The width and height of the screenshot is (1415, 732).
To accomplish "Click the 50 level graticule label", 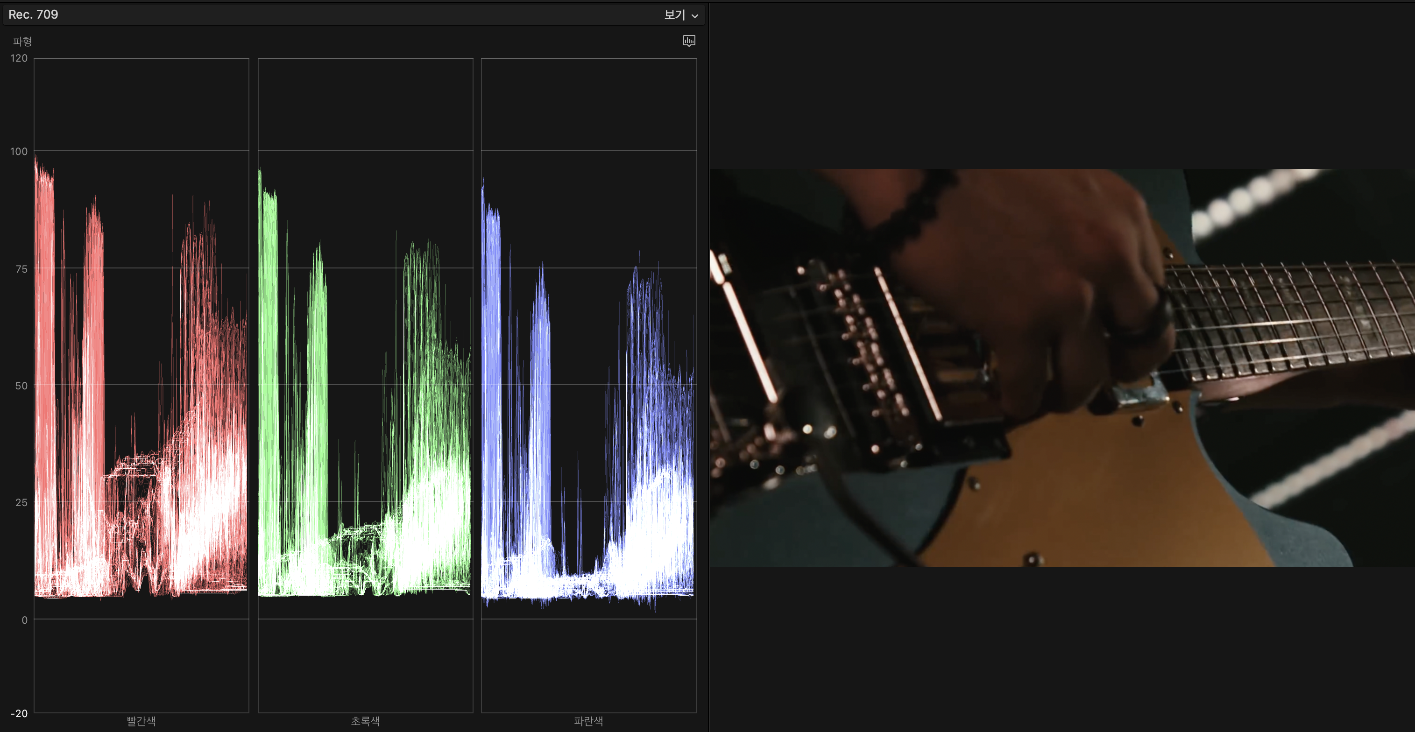I will pyautogui.click(x=21, y=386).
